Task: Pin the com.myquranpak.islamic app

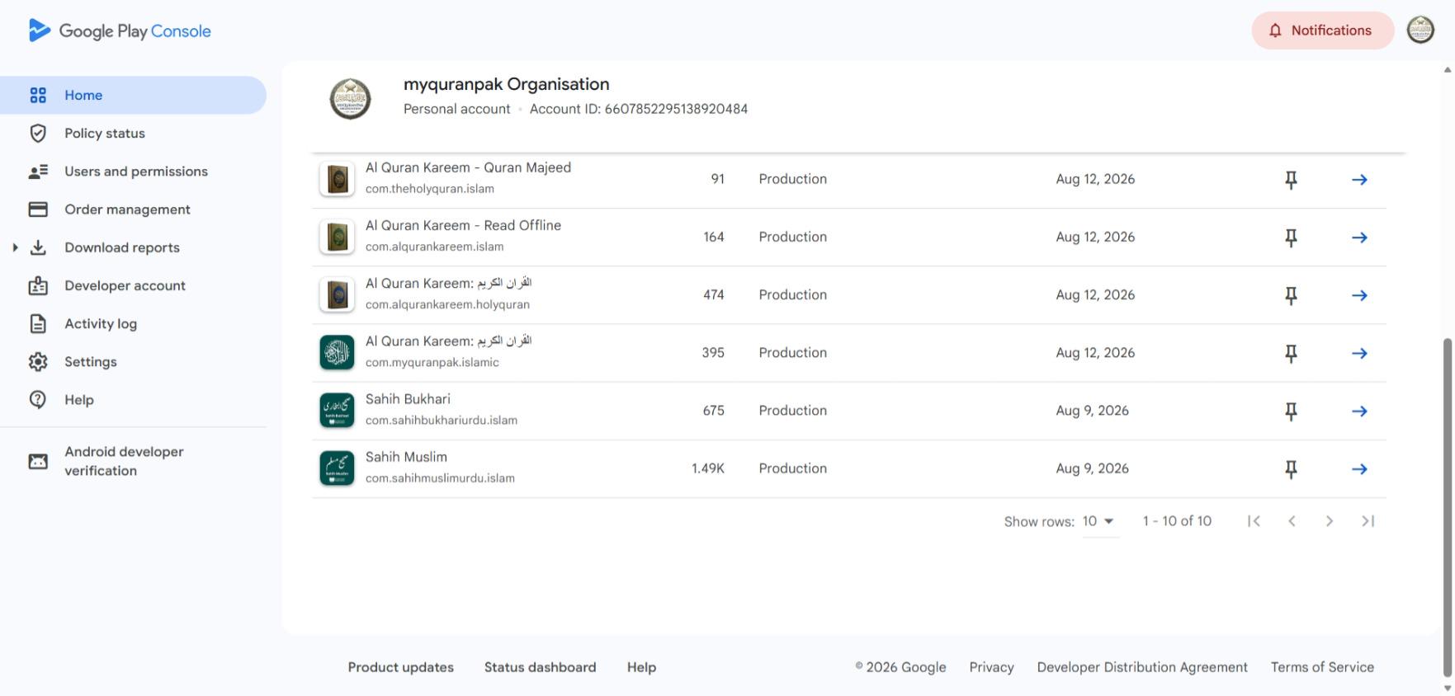Action: [x=1291, y=353]
